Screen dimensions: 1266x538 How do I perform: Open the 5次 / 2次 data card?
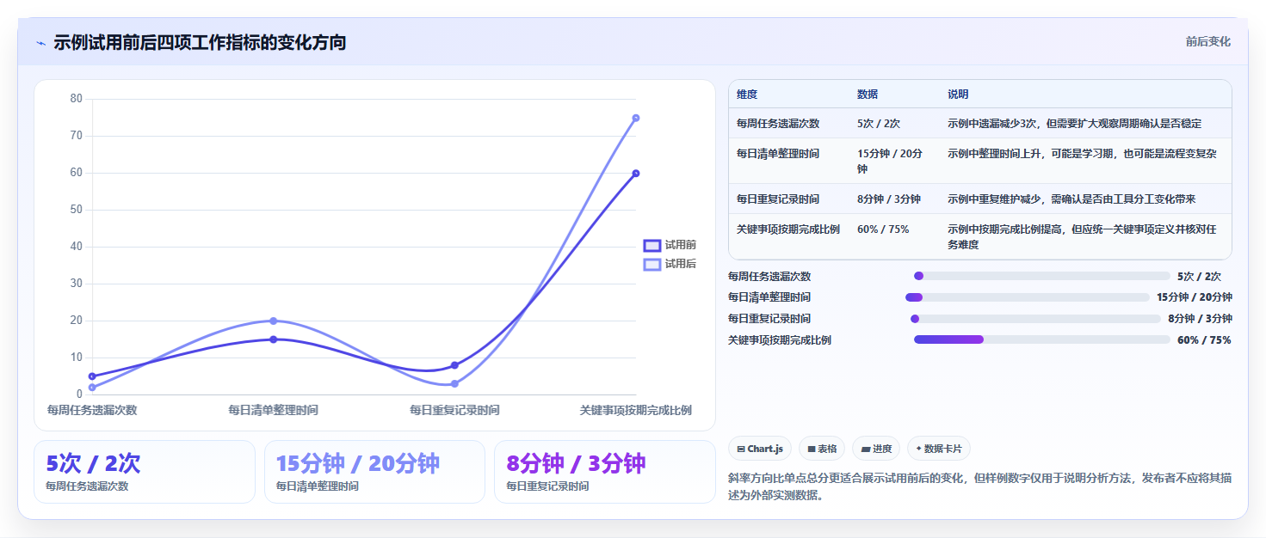[x=145, y=472]
